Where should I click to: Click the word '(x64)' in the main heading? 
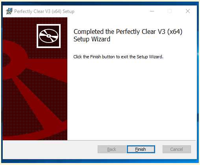175,32
